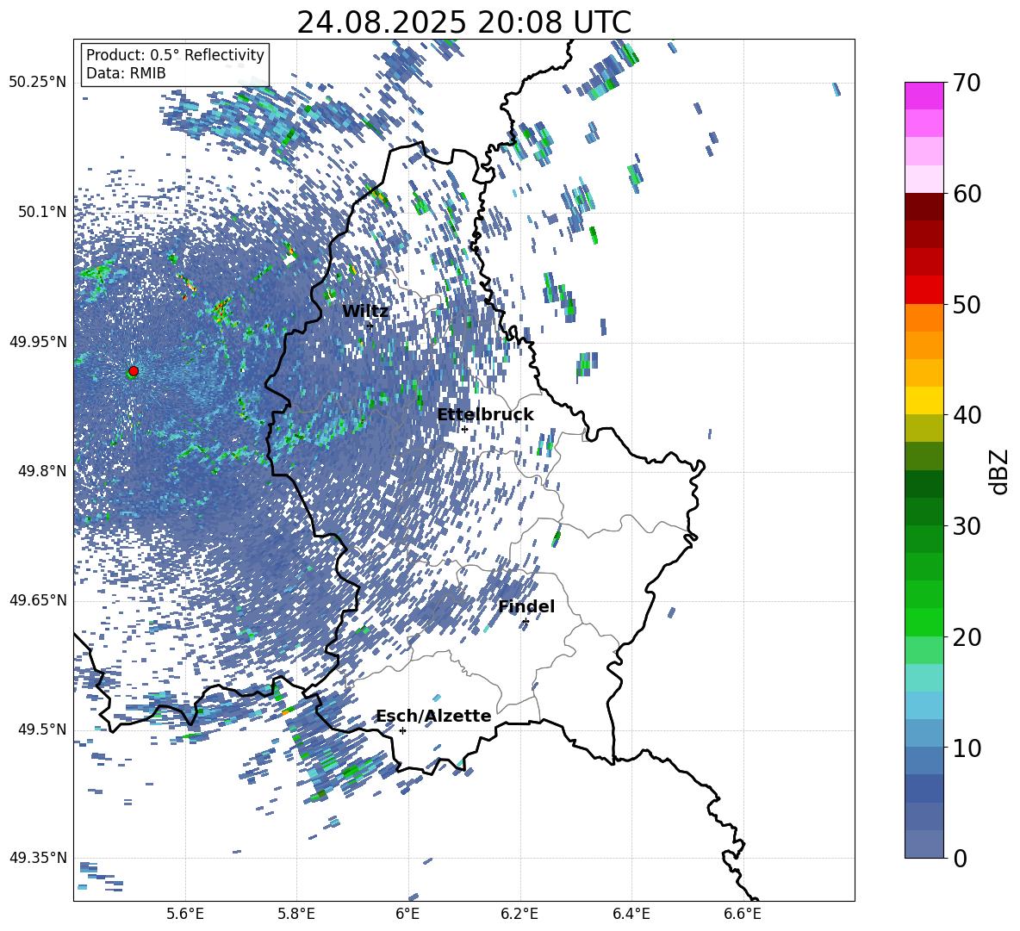Click the 50.25°N latitude label

[x=38, y=83]
